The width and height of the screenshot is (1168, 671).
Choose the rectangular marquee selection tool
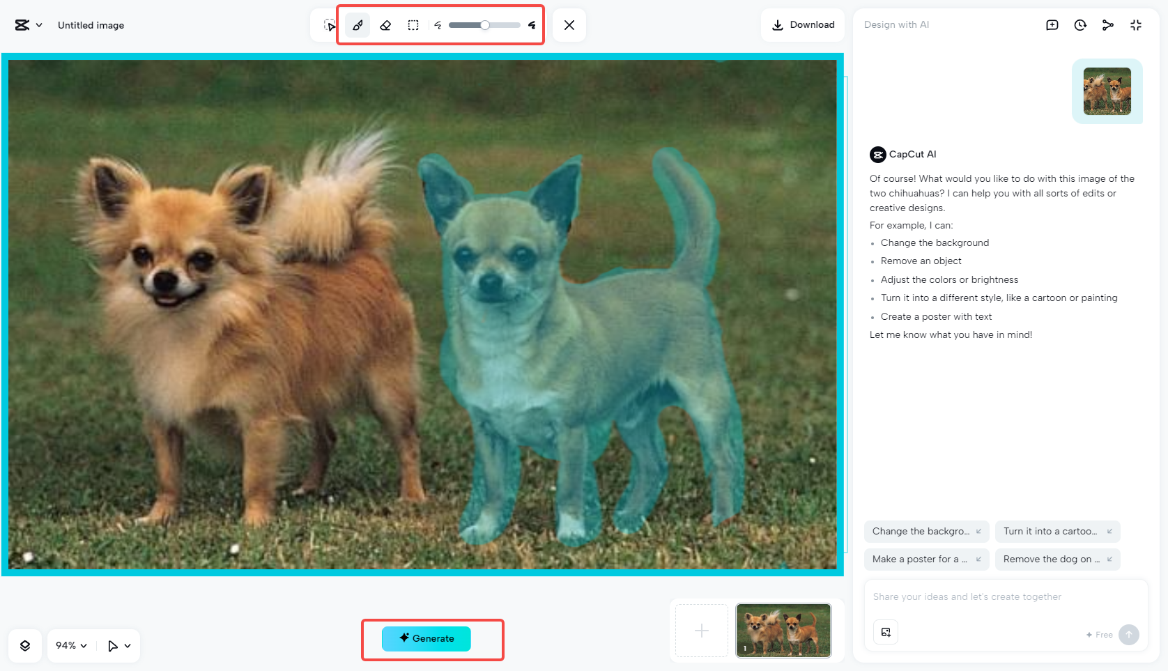413,25
